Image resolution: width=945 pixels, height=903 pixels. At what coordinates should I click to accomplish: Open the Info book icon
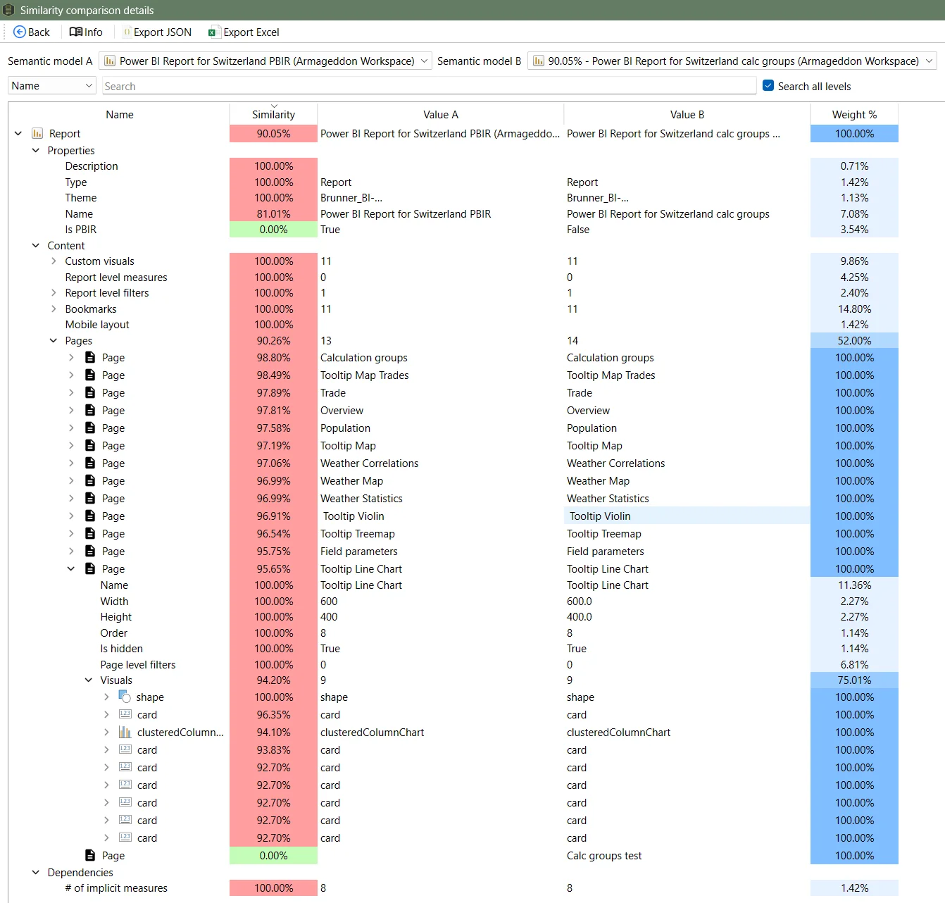click(76, 32)
